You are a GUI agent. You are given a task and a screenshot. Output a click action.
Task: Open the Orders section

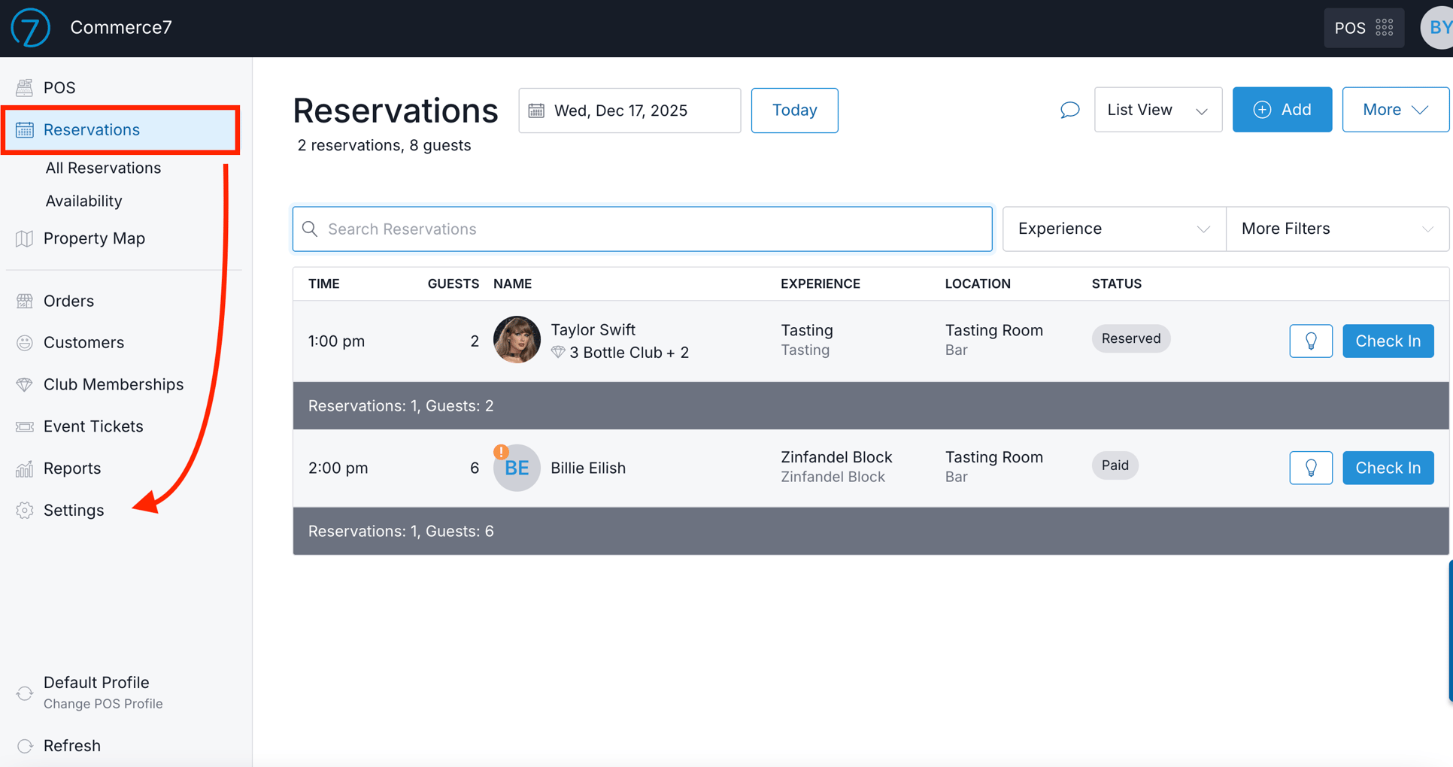point(68,301)
